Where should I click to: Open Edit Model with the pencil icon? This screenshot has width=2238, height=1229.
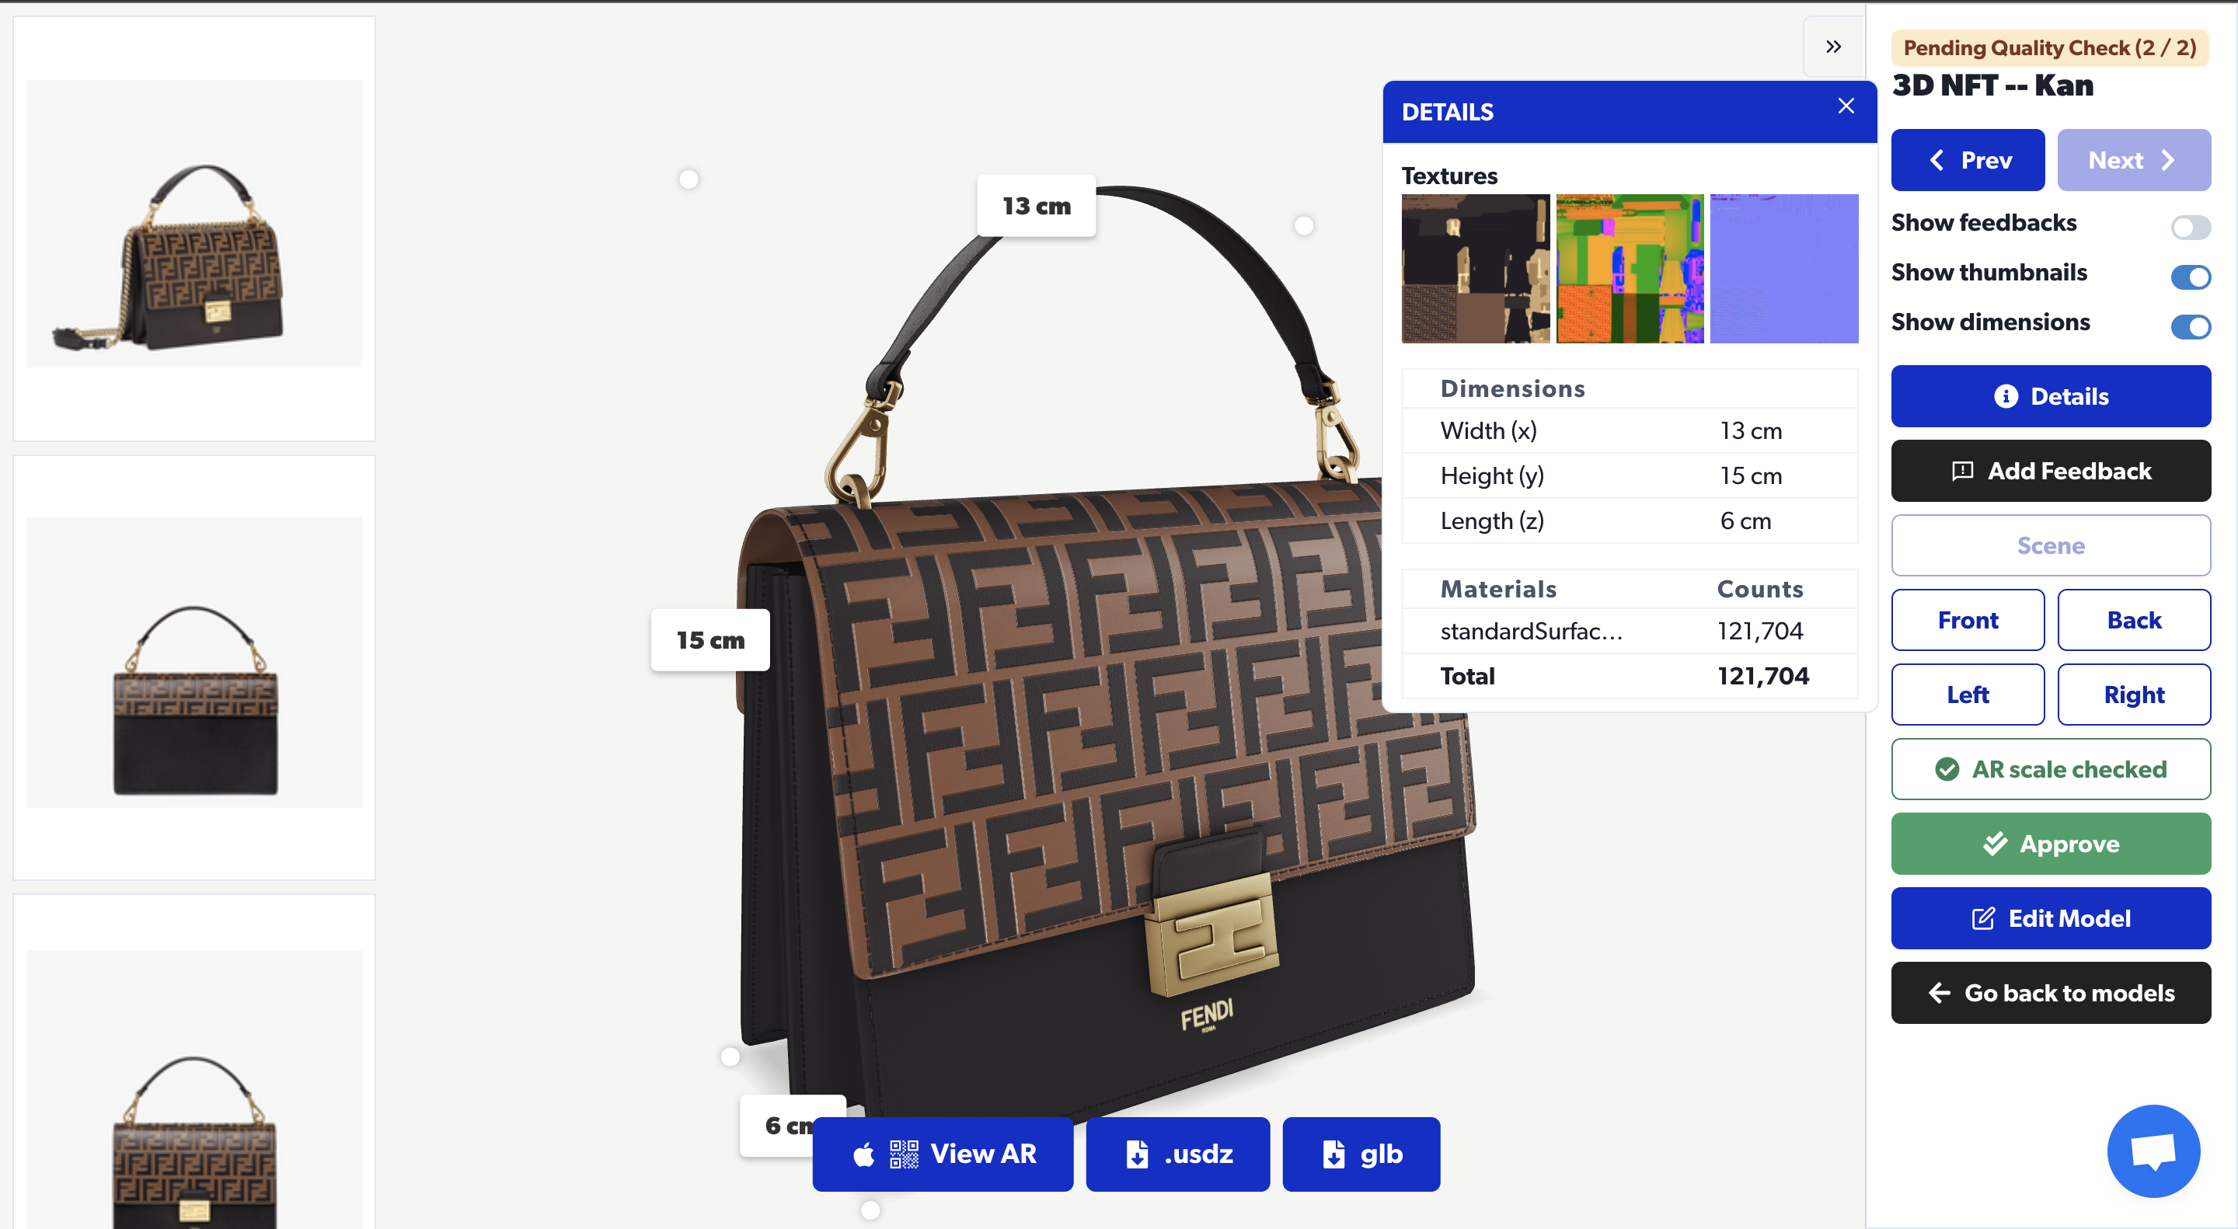[2051, 918]
